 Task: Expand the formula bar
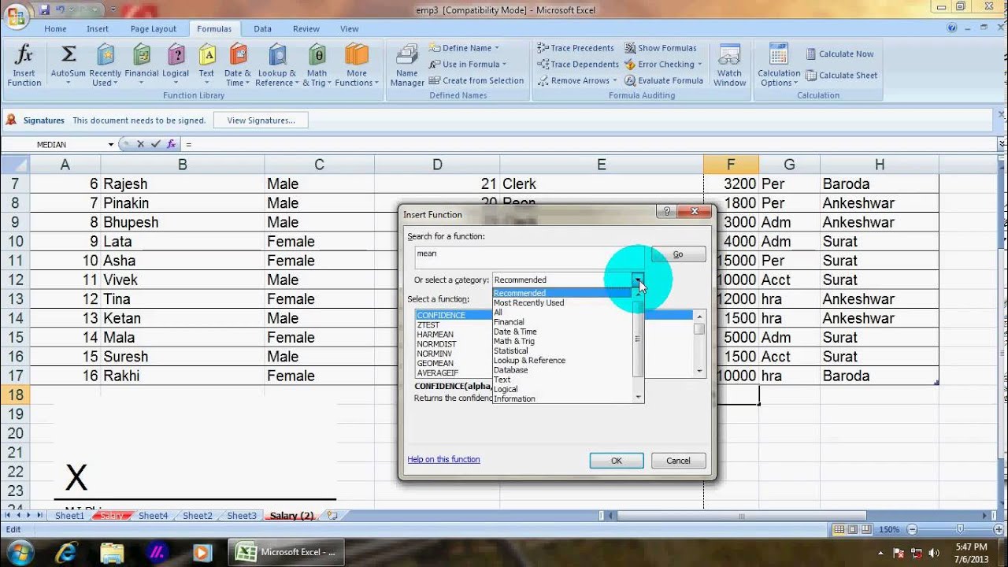coord(1002,144)
